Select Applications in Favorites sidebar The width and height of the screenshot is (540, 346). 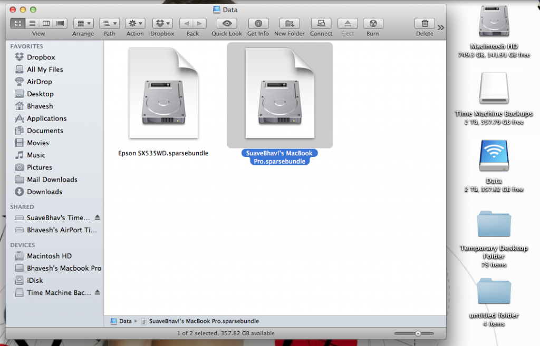click(46, 118)
